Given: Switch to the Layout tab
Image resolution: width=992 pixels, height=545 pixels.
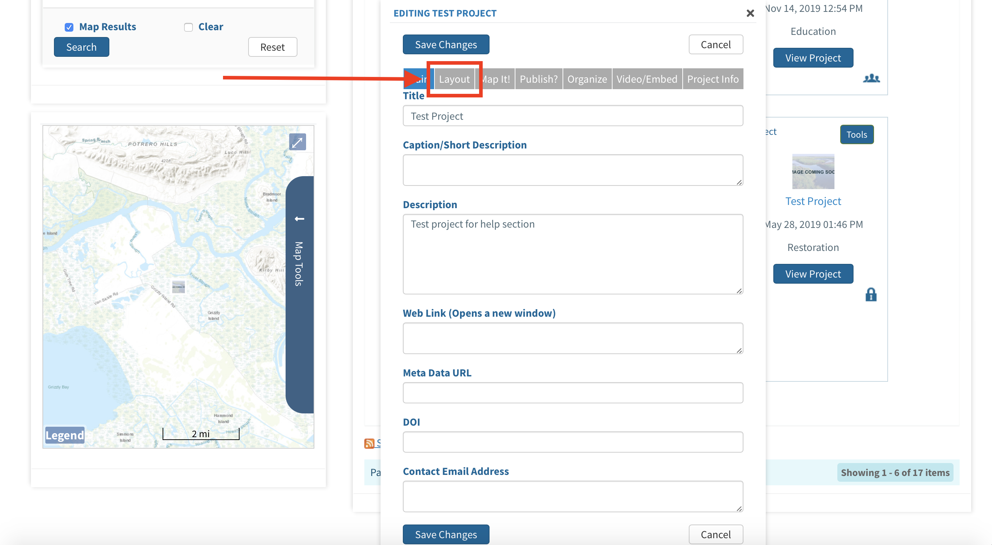Looking at the screenshot, I should [454, 79].
